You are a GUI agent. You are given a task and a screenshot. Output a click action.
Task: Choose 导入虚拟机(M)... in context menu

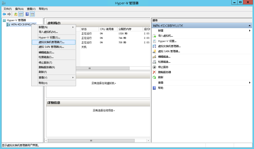tap(54, 32)
